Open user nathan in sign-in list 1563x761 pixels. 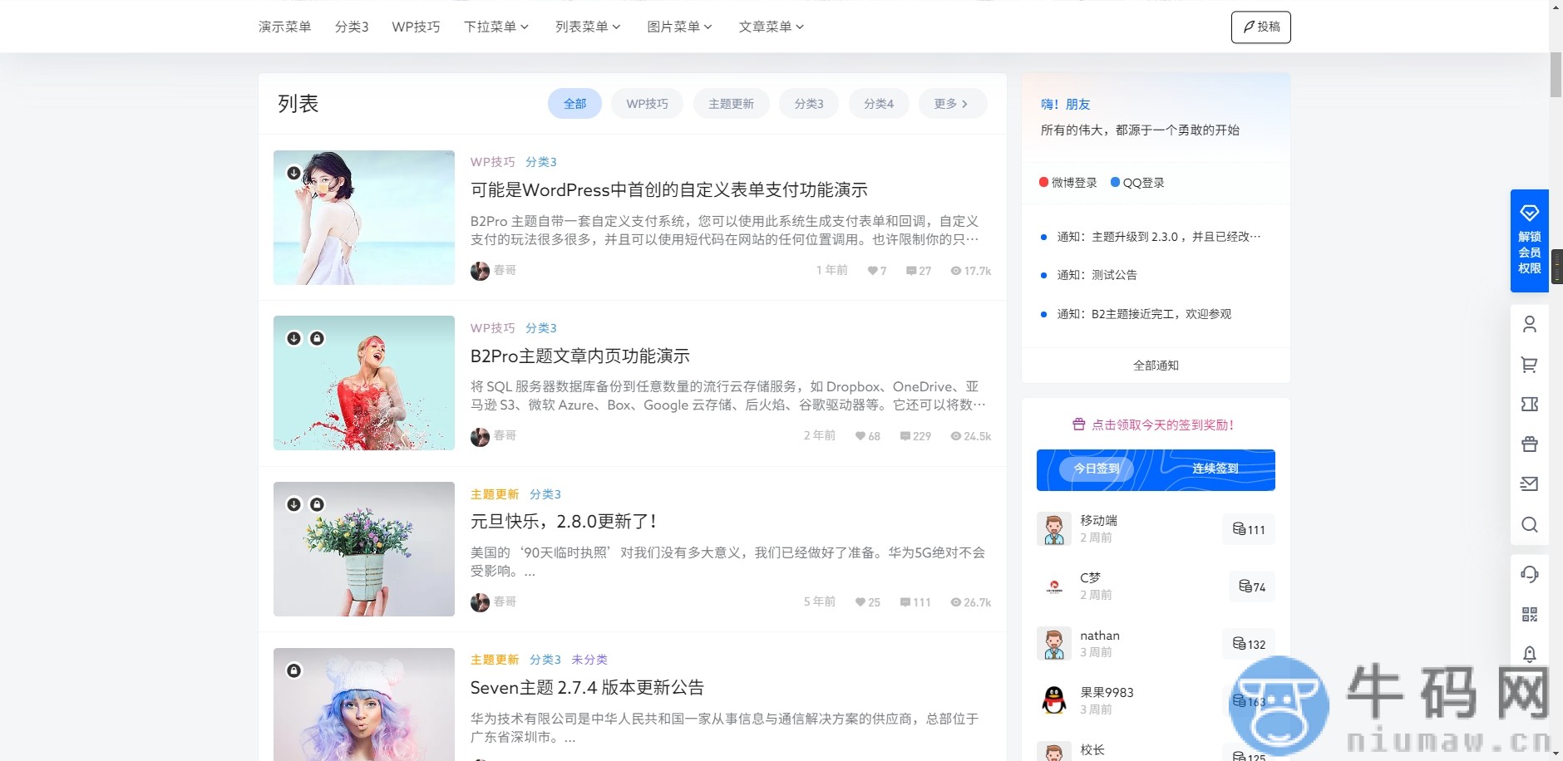pos(1099,636)
